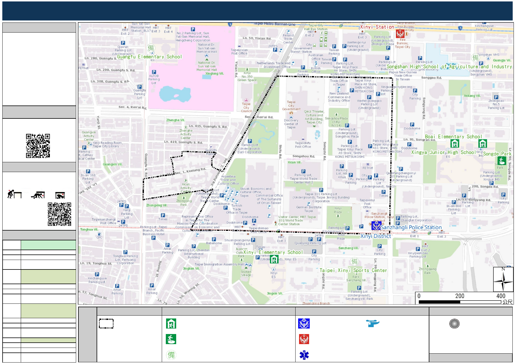Click the 'Boai Elementary School' label
Viewport: 515px width, 364px height.
click(x=453, y=137)
